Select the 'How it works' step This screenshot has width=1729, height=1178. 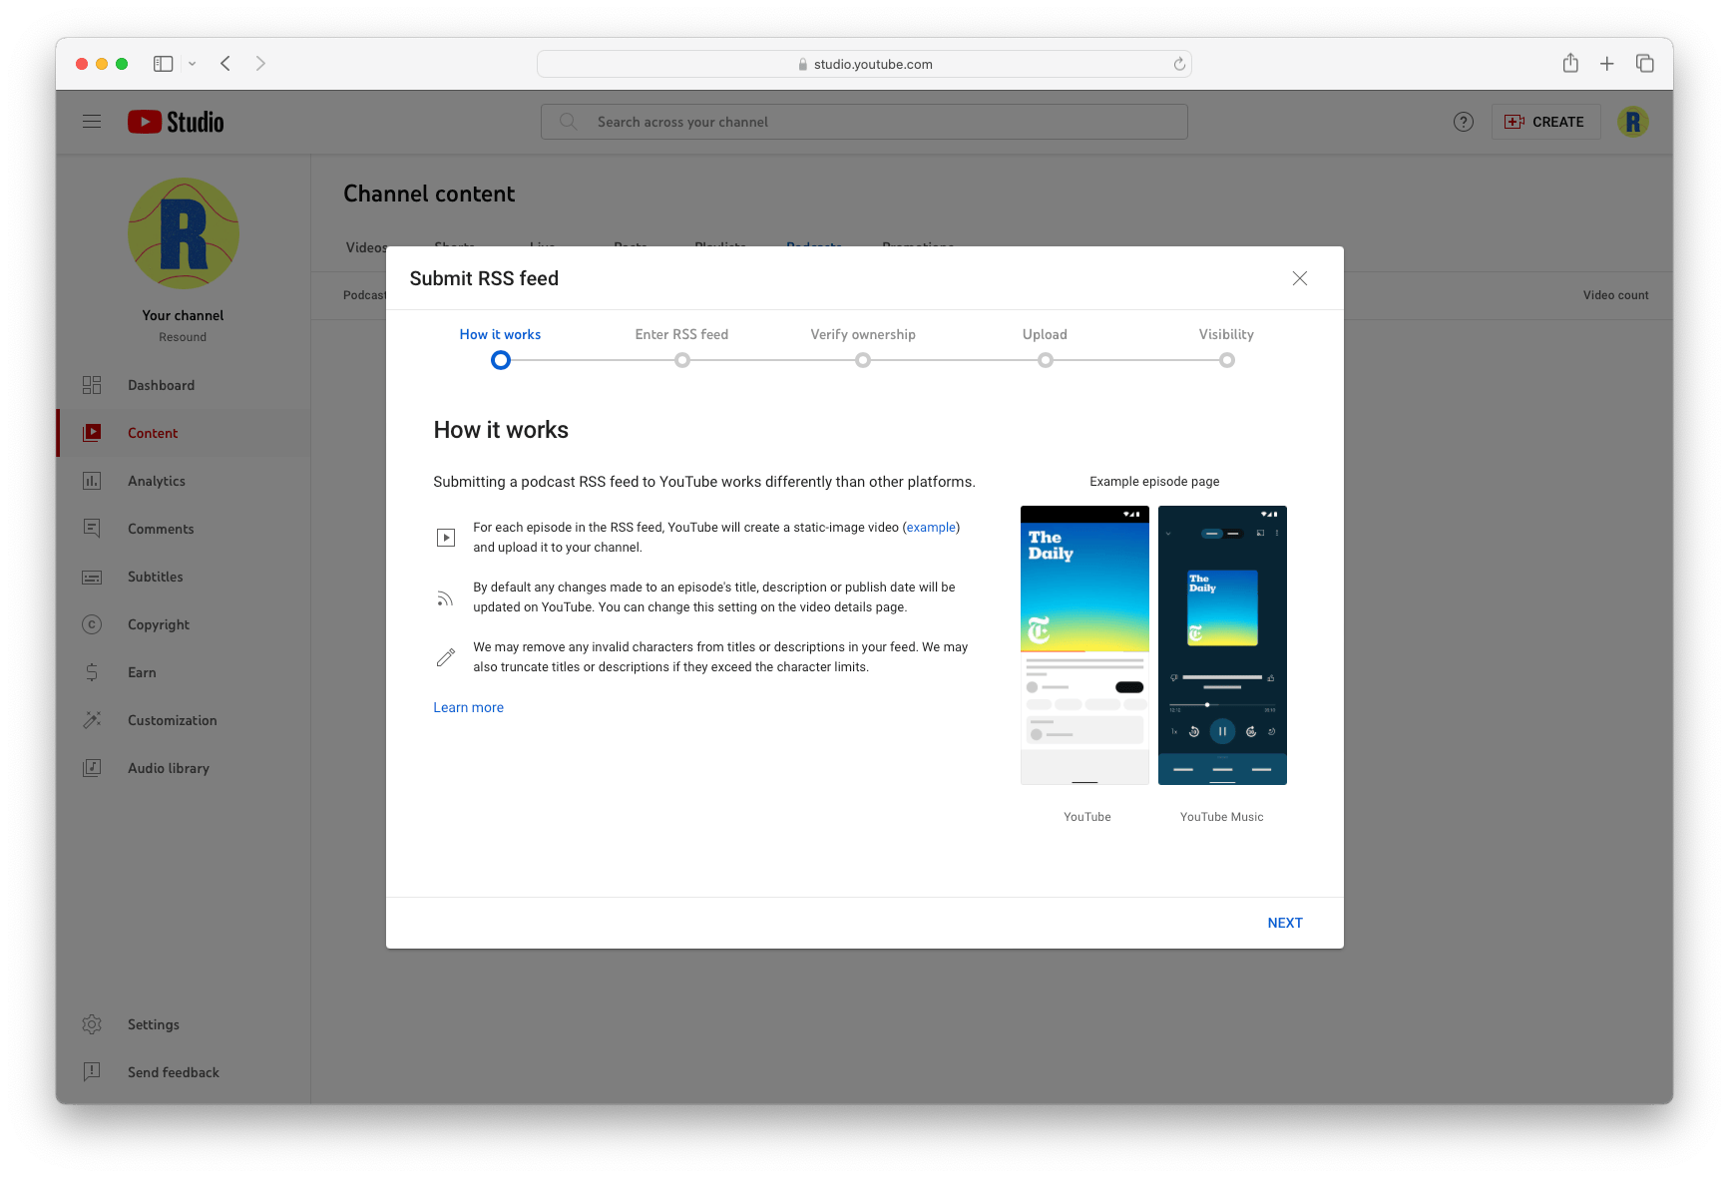pos(500,334)
